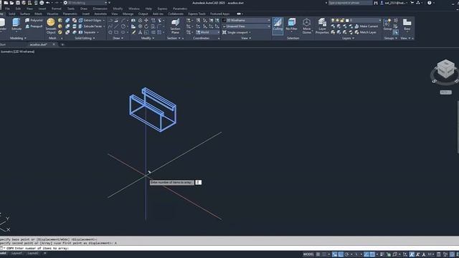459x258 pixels.
Task: Switch to the Express Tools ribbon tab
Action: 197,14
